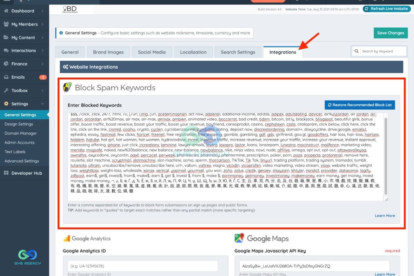
Task: Click Restore Recommended Block List button
Action: [x=360, y=105]
